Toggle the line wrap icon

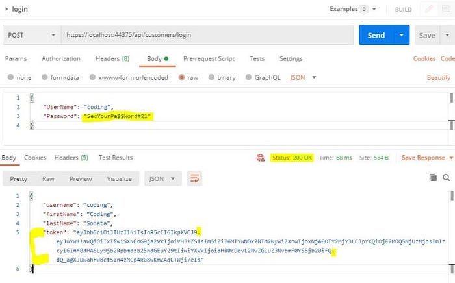[194, 178]
